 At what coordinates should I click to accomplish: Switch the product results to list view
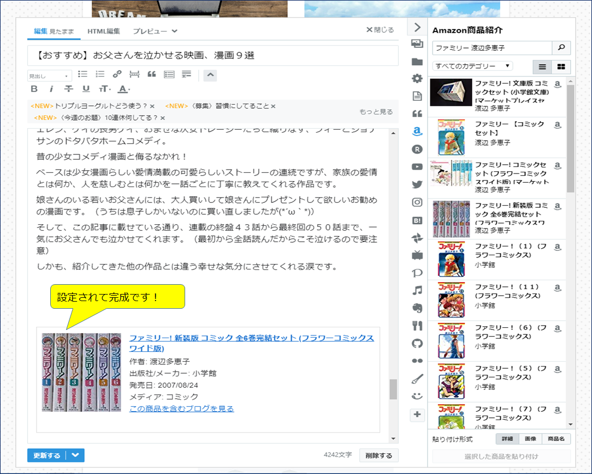pyautogui.click(x=542, y=67)
